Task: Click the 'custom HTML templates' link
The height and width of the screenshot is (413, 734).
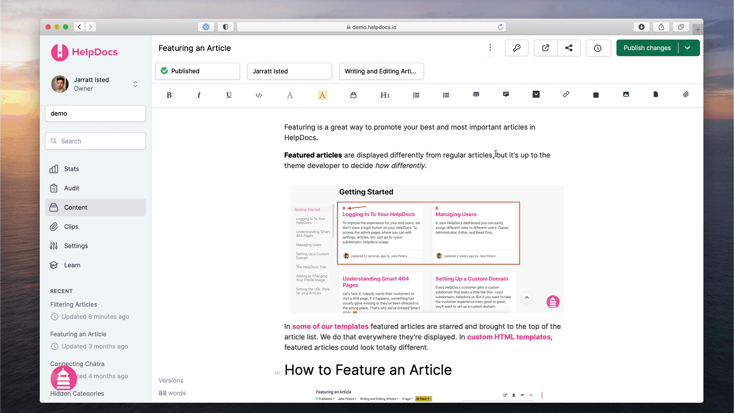Action: [509, 337]
